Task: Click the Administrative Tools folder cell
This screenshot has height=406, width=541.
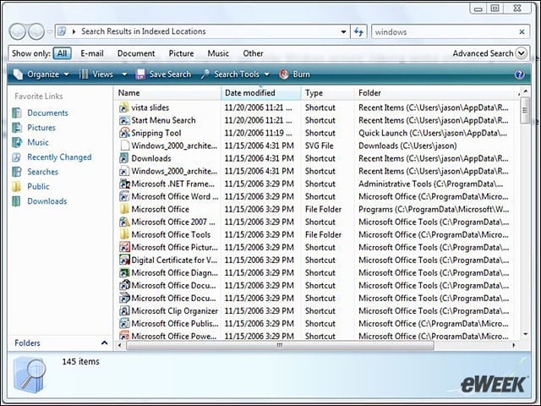Action: (x=430, y=184)
